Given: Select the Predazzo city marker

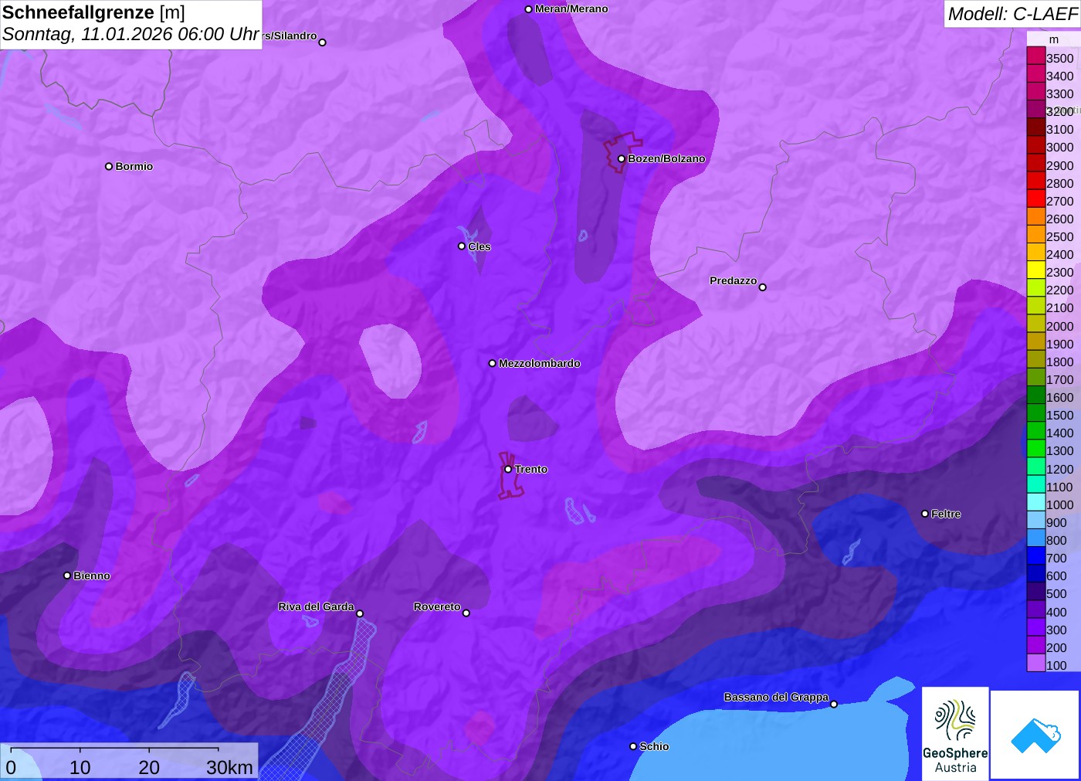Looking at the screenshot, I should click(763, 287).
